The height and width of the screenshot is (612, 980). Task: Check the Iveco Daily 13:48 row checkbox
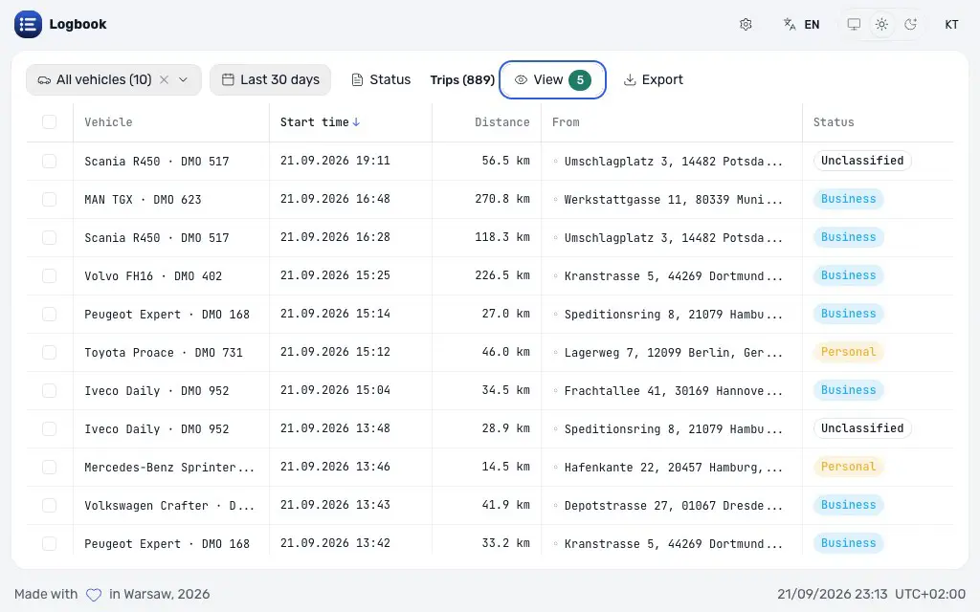click(50, 429)
